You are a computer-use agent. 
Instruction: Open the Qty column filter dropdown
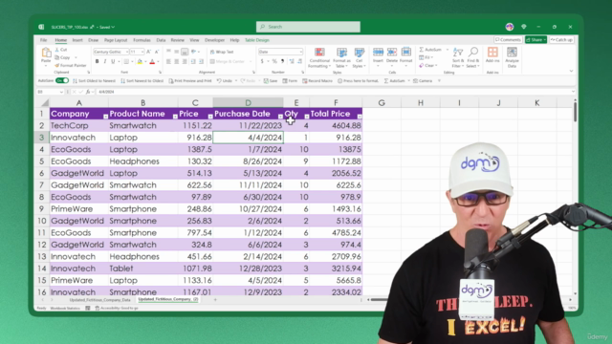(306, 117)
